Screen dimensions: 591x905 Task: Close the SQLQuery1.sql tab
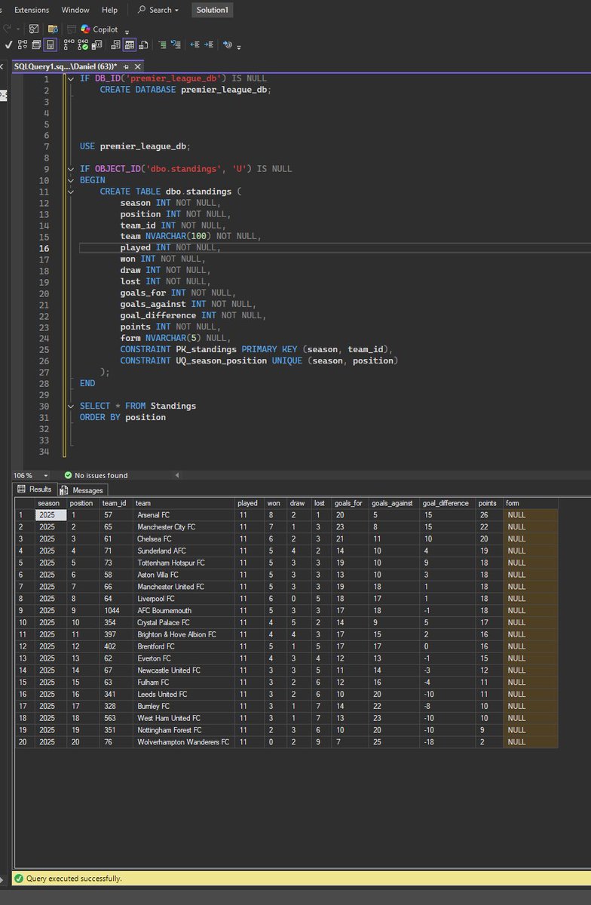[137, 66]
